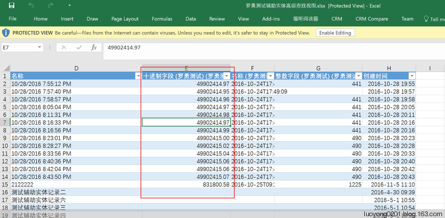Click cell 测试辅助实体记录二
The image size is (445, 218).
76,192
